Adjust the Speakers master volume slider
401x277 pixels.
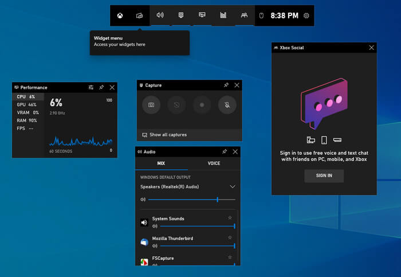(x=217, y=200)
